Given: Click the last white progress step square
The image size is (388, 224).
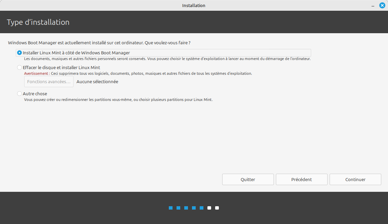Looking at the screenshot, I should 217,208.
